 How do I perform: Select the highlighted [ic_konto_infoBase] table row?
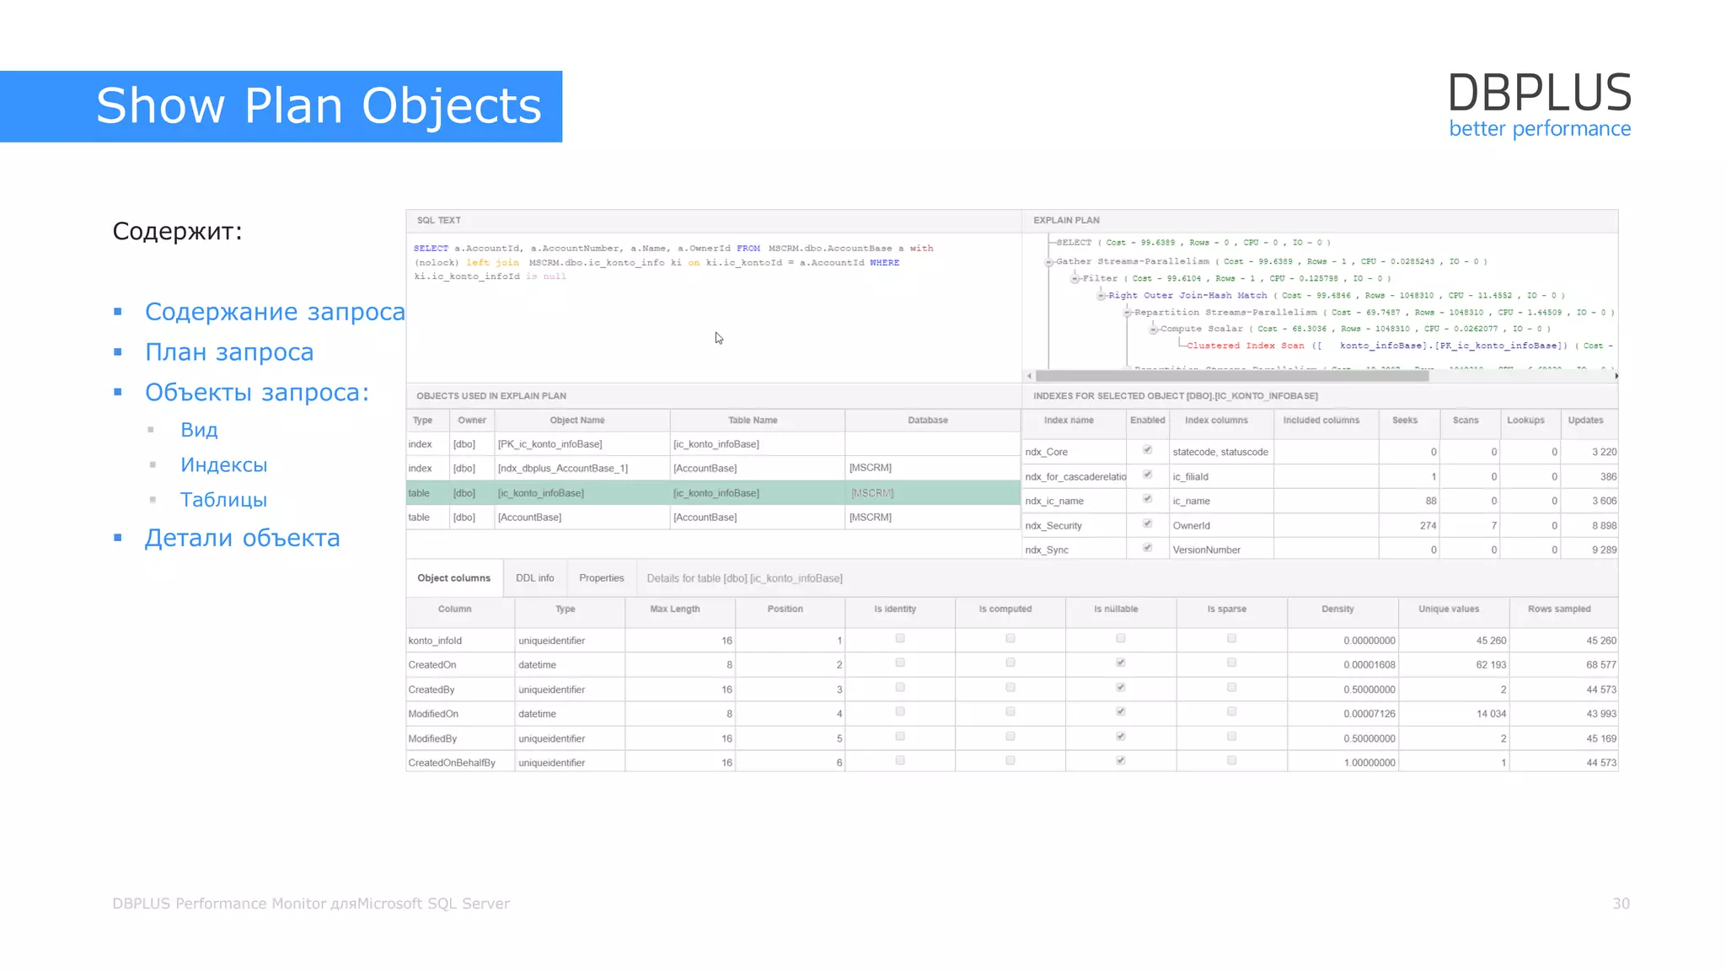tap(713, 493)
